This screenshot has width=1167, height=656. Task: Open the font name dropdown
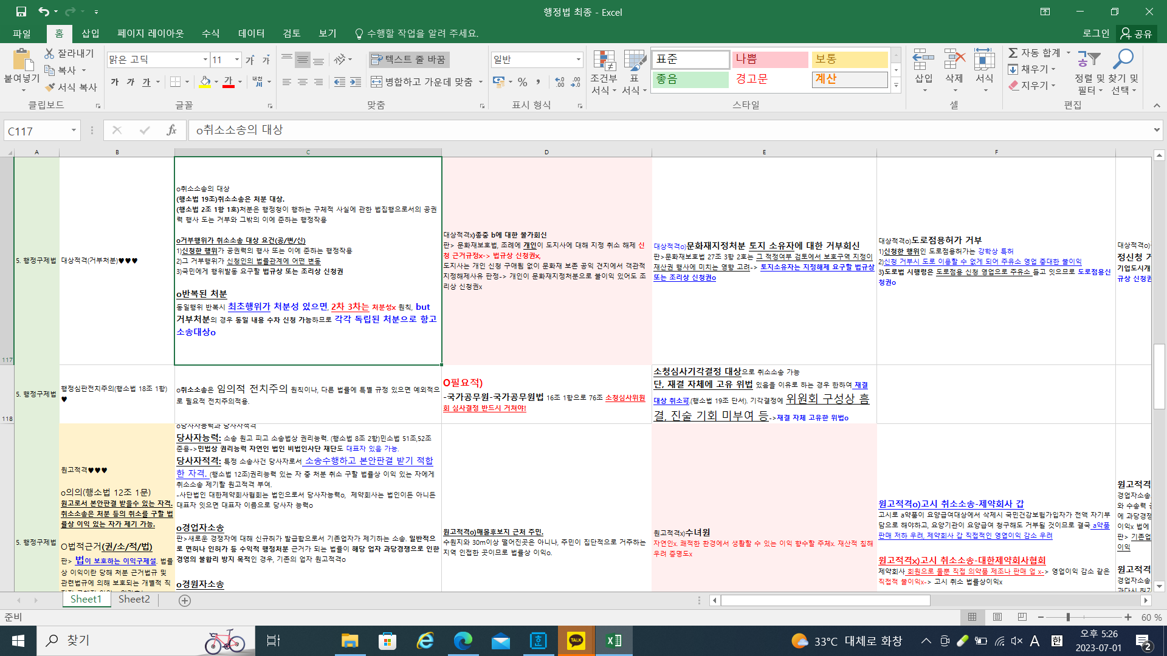point(205,60)
